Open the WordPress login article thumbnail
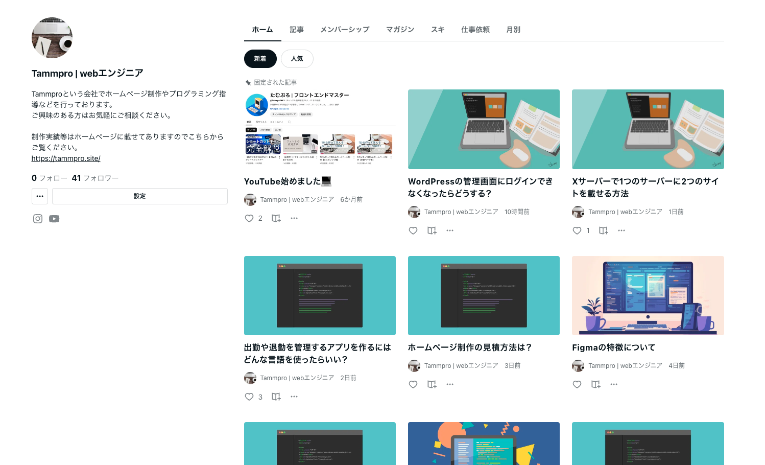The width and height of the screenshot is (765, 465). point(484,129)
